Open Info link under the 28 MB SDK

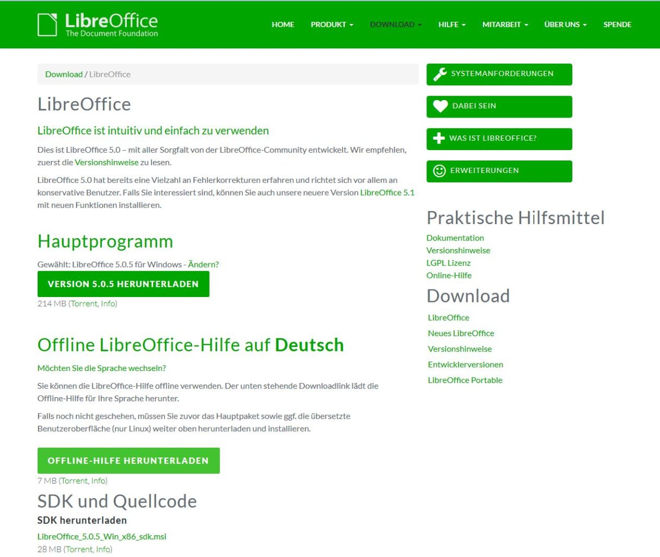coord(103,549)
